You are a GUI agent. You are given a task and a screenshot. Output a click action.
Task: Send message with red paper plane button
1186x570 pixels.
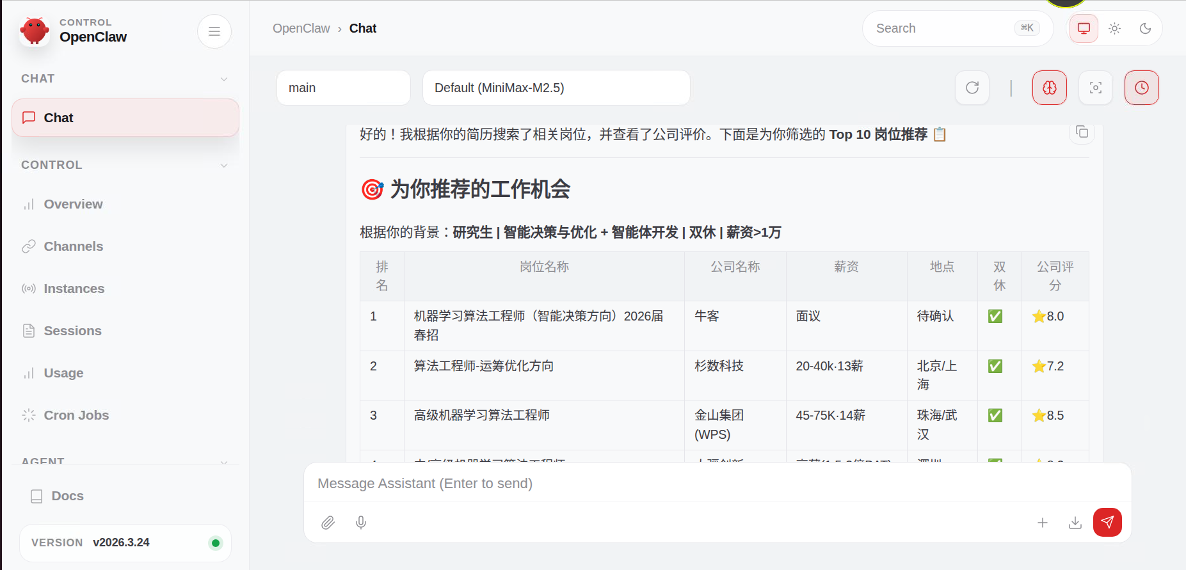click(x=1107, y=522)
